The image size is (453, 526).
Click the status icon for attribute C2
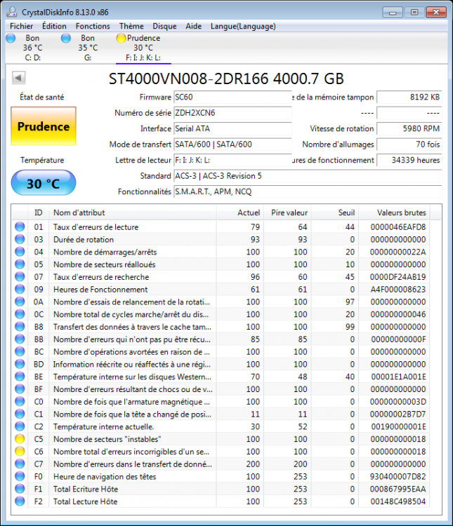point(20,426)
